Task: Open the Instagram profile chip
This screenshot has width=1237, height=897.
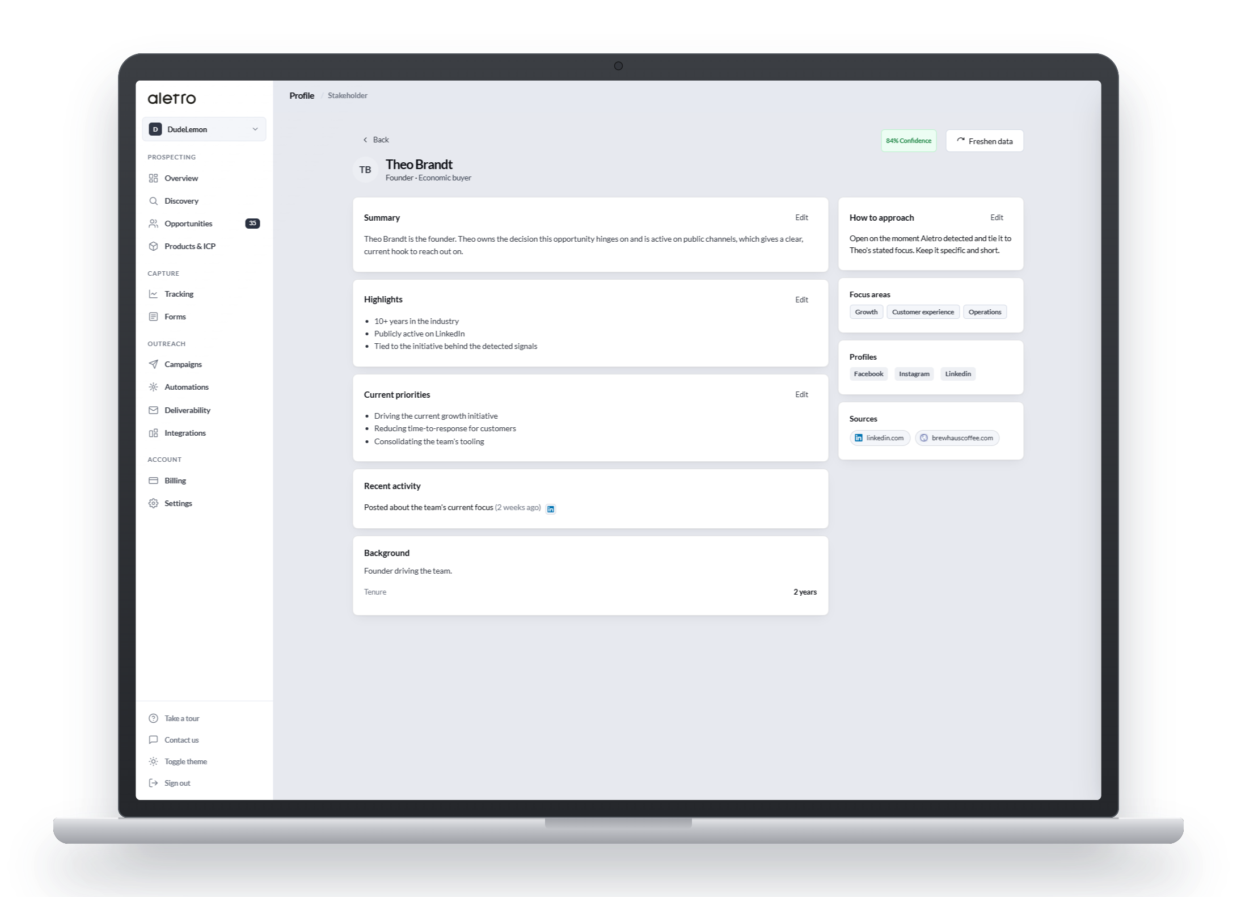Action: [914, 374]
